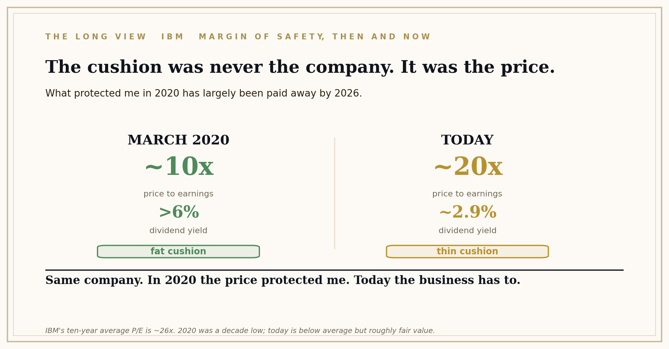Click the 'thin cushion' gold badge
This screenshot has width=669, height=349.
[467, 252]
